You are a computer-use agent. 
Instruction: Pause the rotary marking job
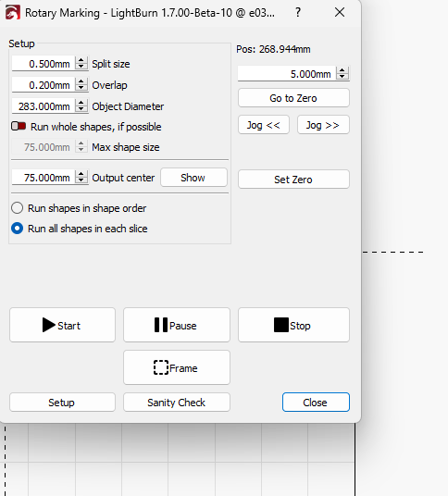tap(177, 325)
